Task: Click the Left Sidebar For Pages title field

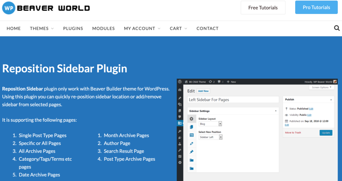Action: tap(233, 100)
